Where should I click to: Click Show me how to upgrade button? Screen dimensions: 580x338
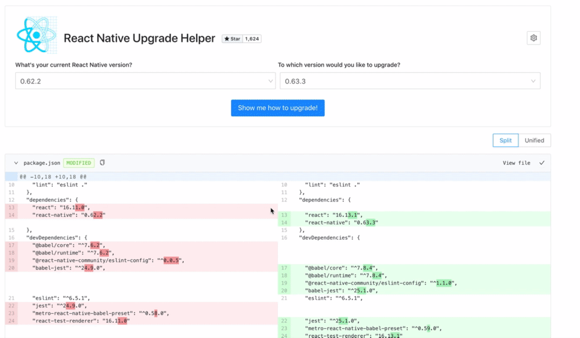click(x=278, y=108)
